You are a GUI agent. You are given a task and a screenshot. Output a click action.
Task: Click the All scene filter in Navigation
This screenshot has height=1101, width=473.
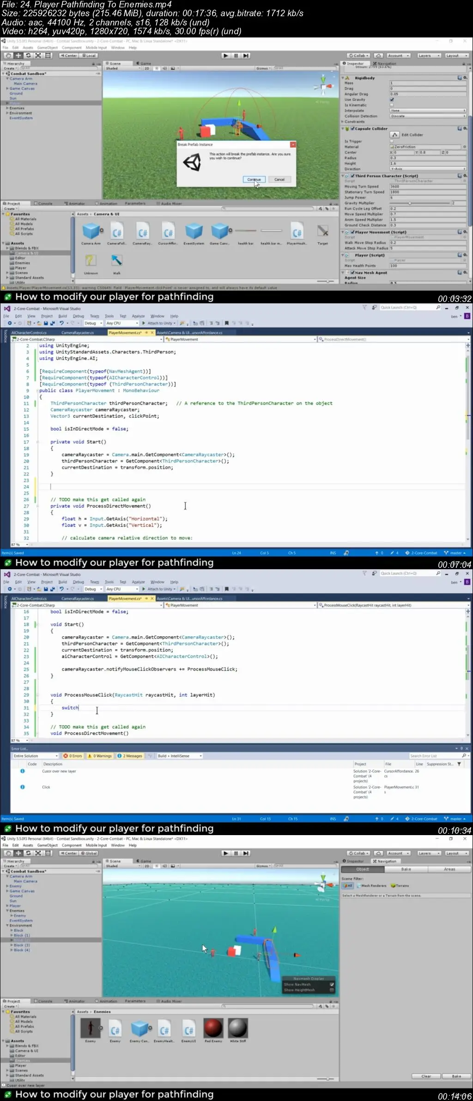[x=347, y=886]
